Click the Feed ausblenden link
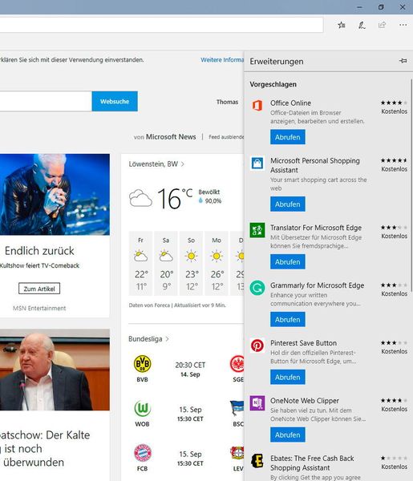The width and height of the screenshot is (413, 481). 226,137
